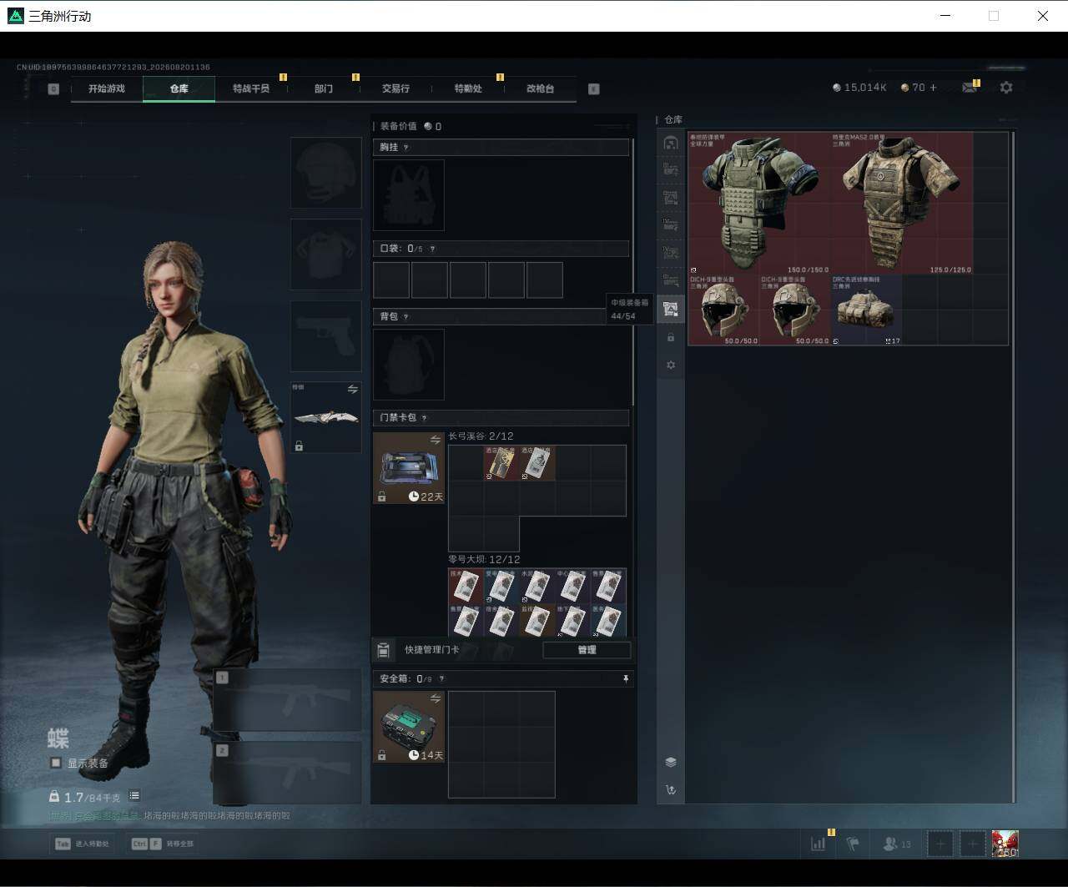Image resolution: width=1068 pixels, height=887 pixels.
Task: Switch to the 开始游戏 tab
Action: [107, 88]
